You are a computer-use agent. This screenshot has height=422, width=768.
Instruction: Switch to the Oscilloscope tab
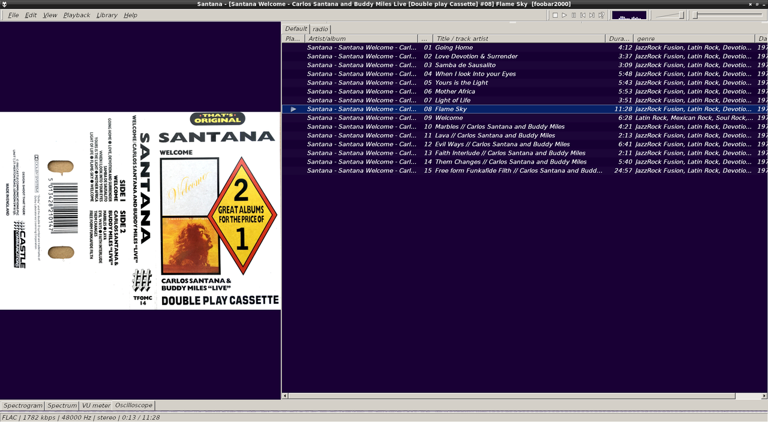tap(133, 405)
